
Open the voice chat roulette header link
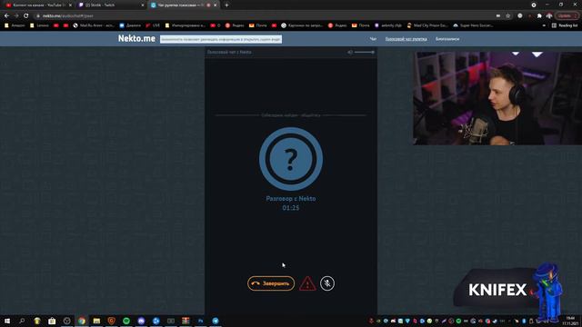(406, 39)
